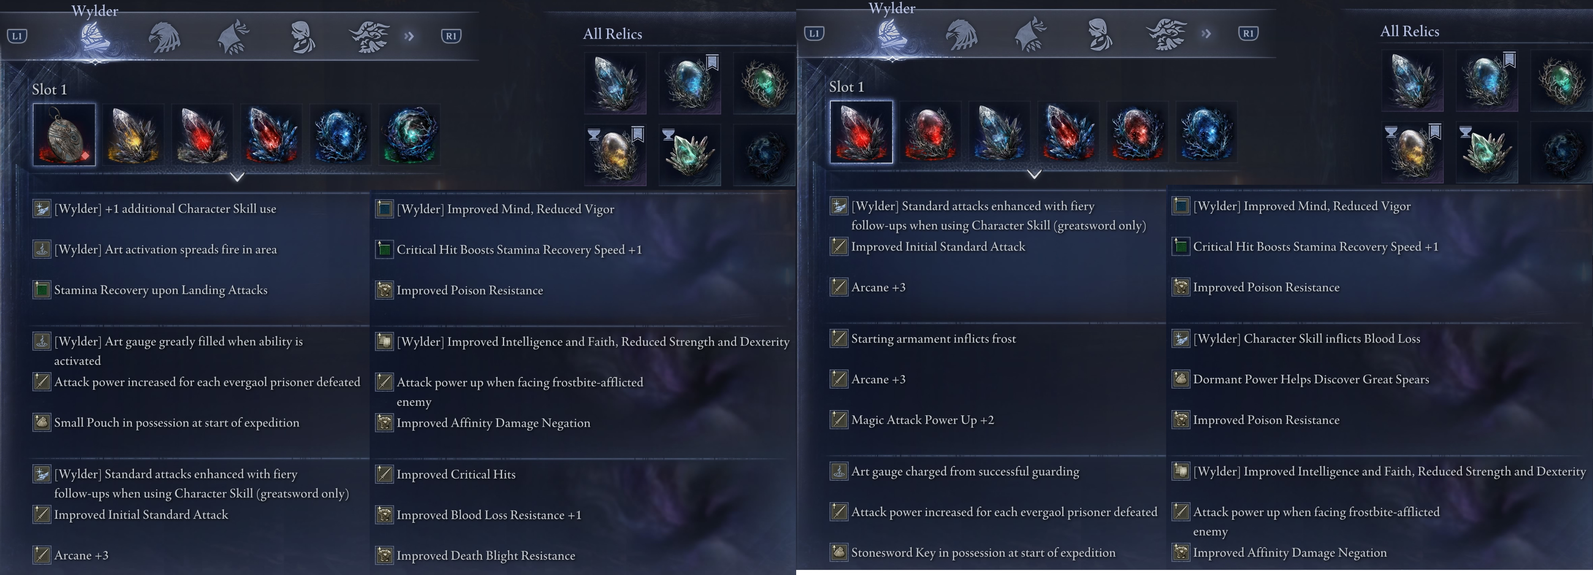Select the yellow-core crystal relic in Slot 1

click(x=133, y=134)
